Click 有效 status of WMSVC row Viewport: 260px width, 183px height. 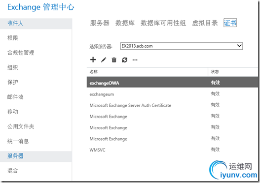tap(215, 150)
